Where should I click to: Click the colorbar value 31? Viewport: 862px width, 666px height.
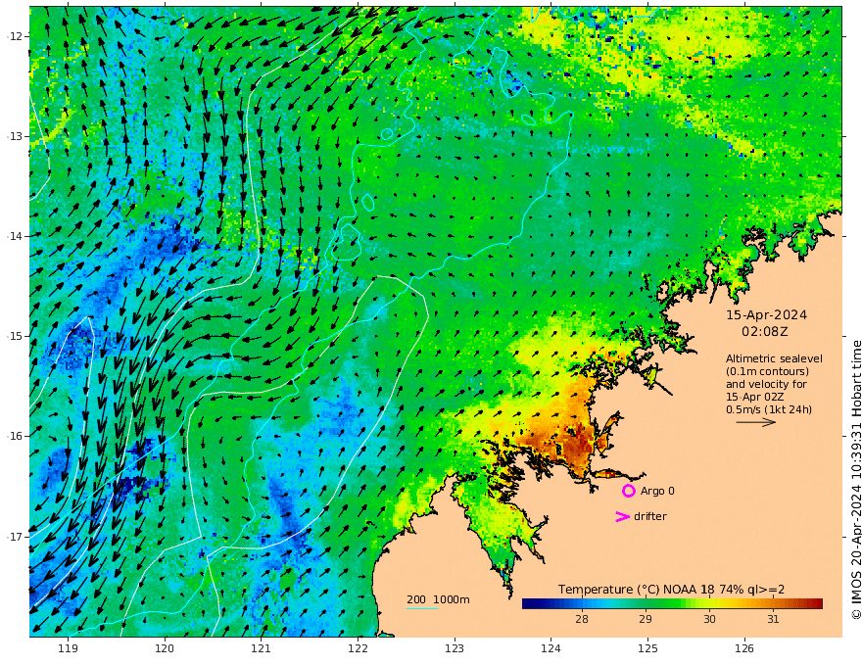click(x=773, y=619)
